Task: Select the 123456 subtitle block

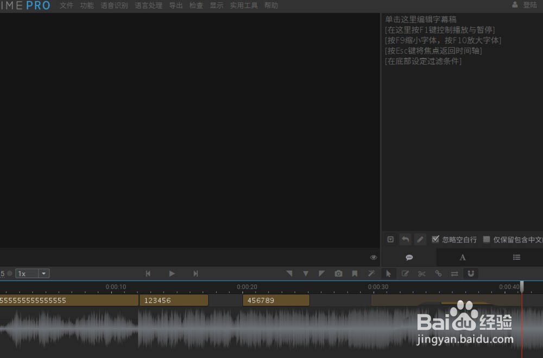Action: [x=174, y=301]
